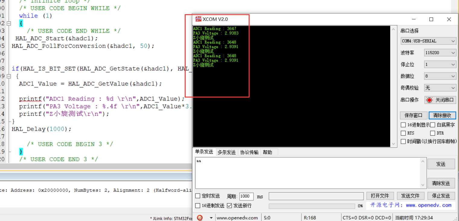Click the send text area containing aa
Viewport: 459px width, 221px height.
[308, 173]
